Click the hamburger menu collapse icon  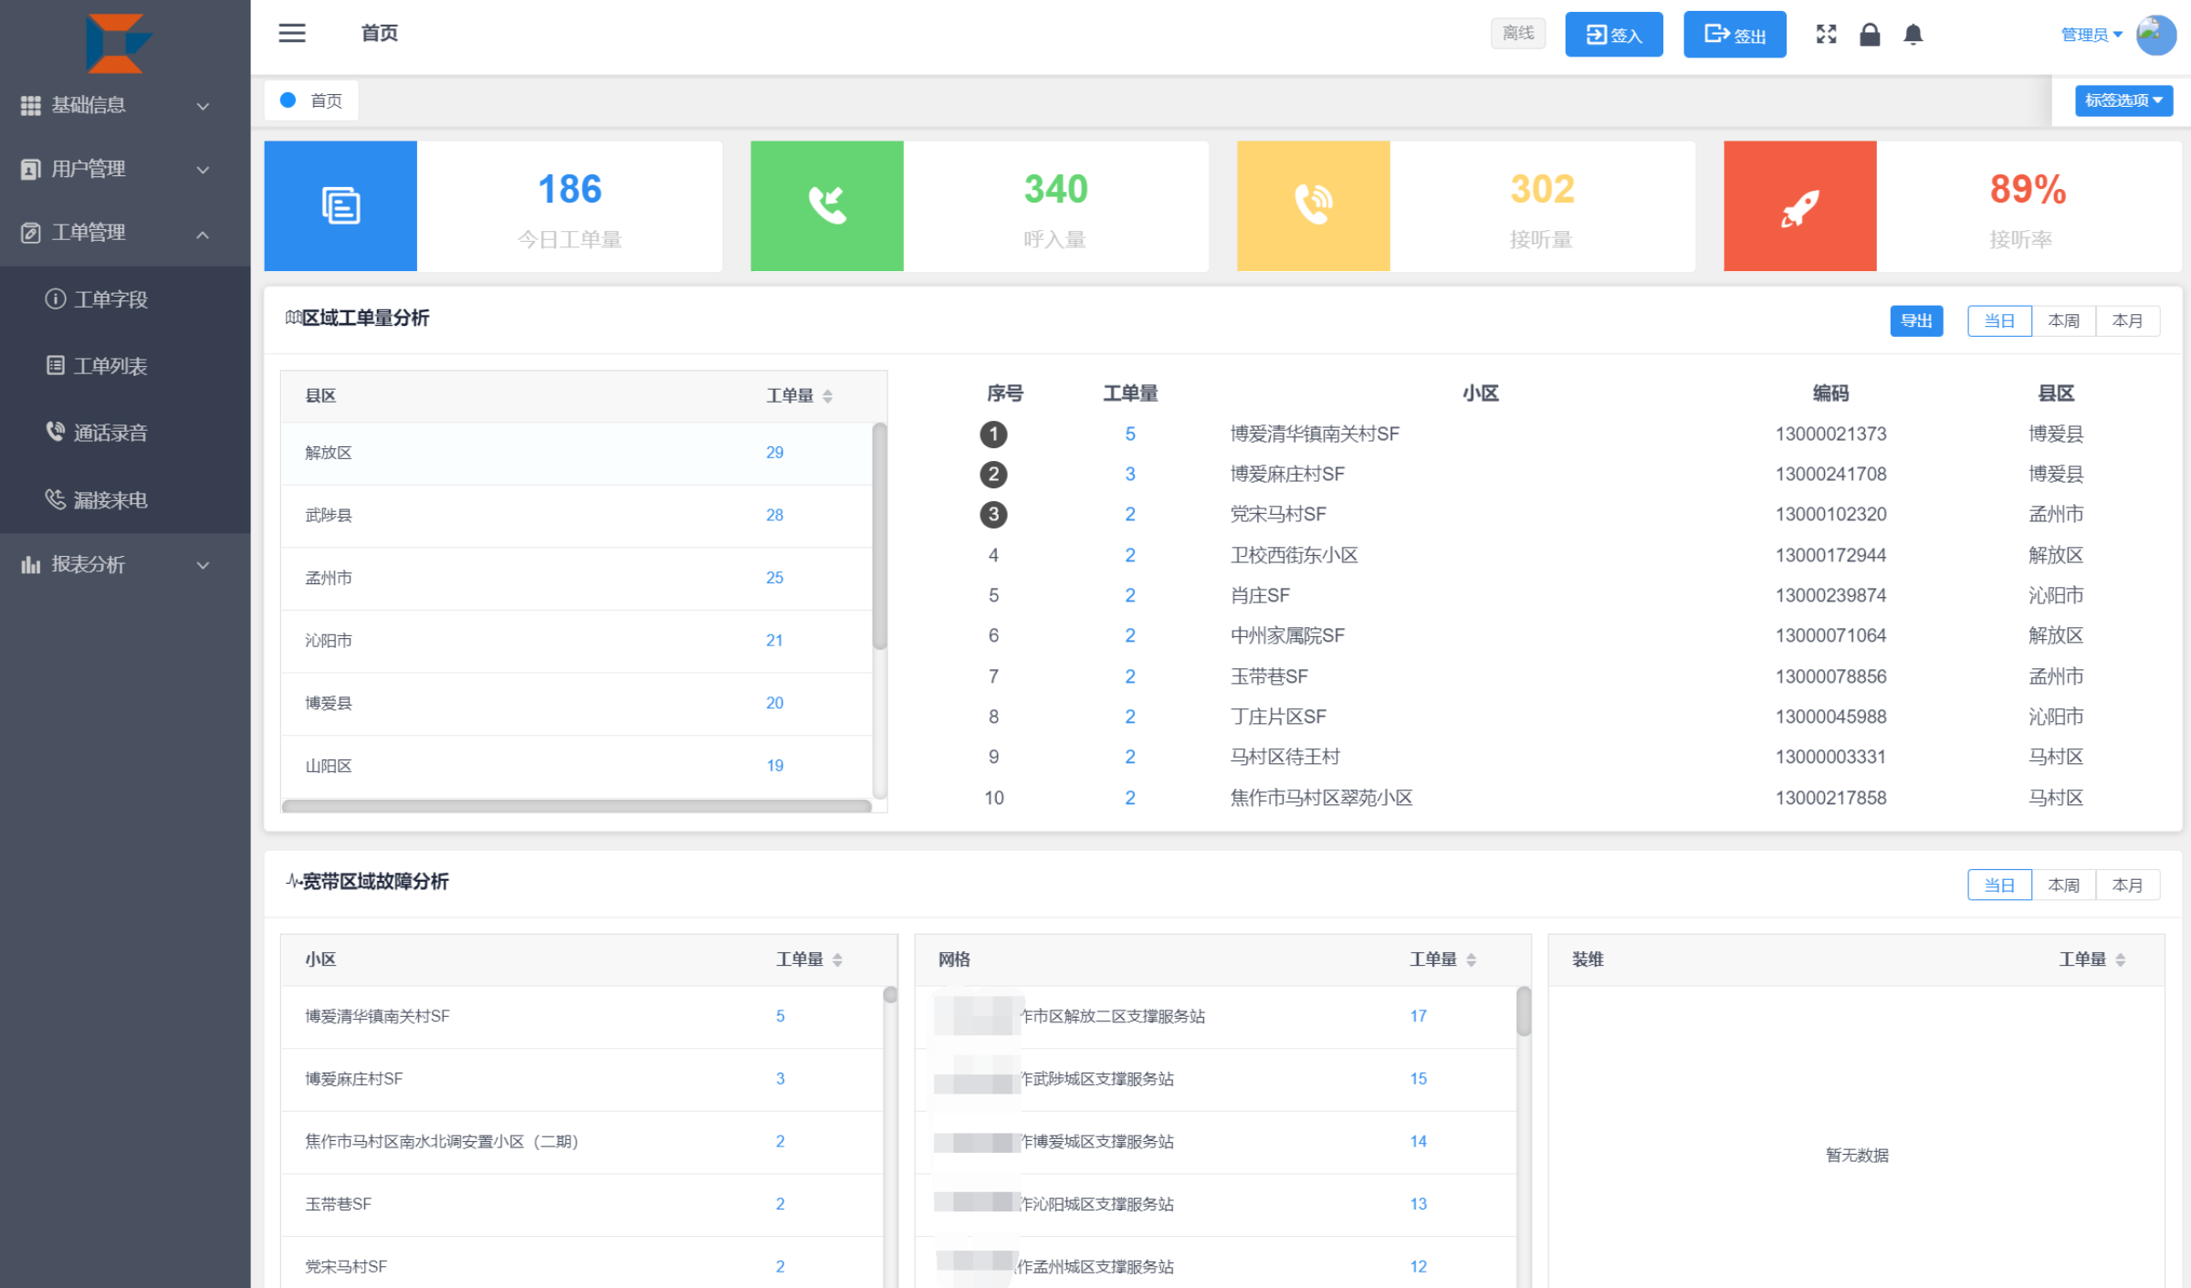(292, 34)
